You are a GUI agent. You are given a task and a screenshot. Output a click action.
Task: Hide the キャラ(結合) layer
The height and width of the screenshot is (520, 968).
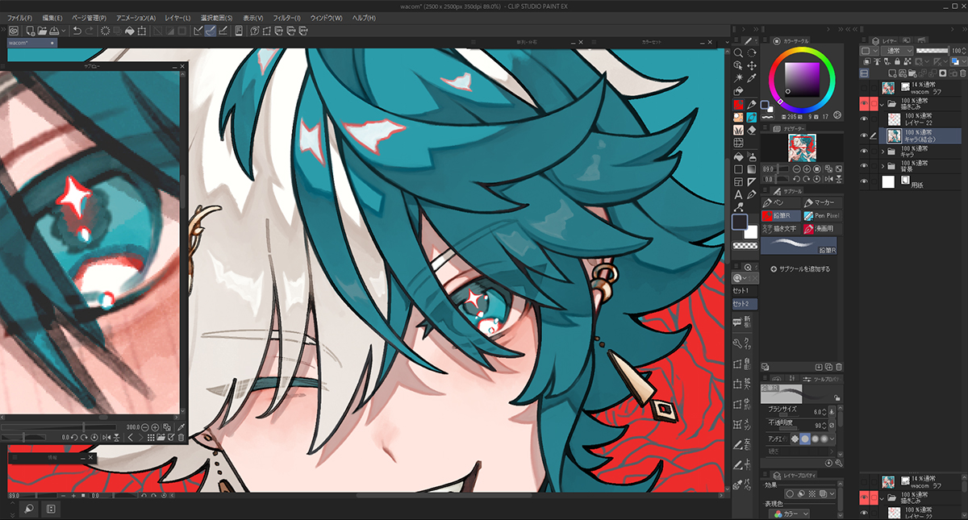(x=864, y=135)
